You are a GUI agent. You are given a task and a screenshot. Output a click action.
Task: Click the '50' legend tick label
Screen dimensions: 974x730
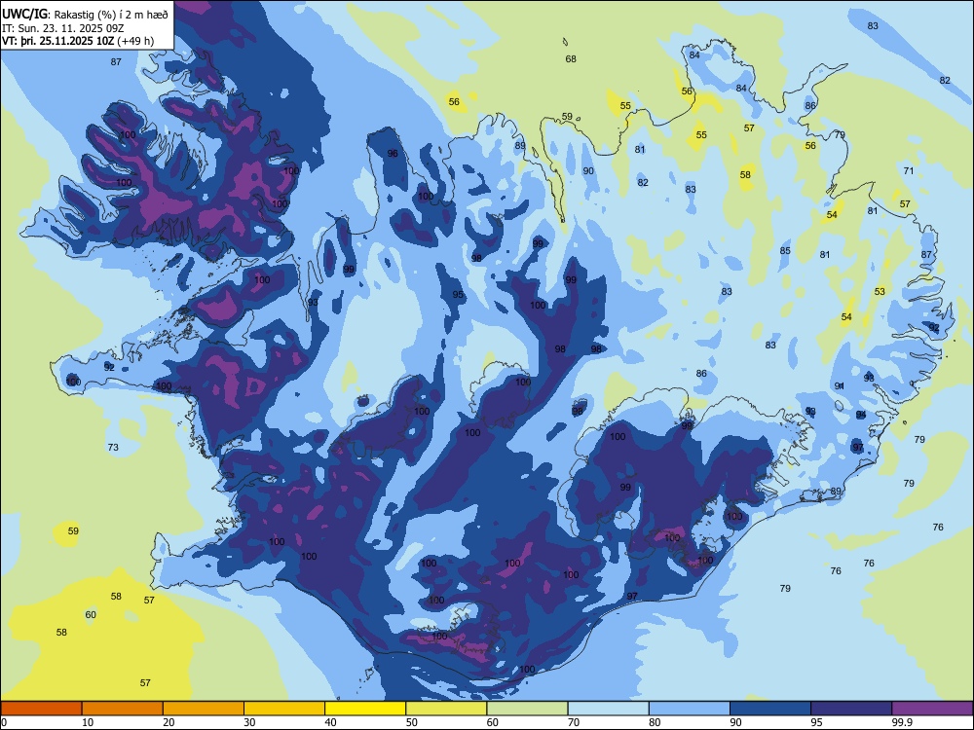click(411, 722)
